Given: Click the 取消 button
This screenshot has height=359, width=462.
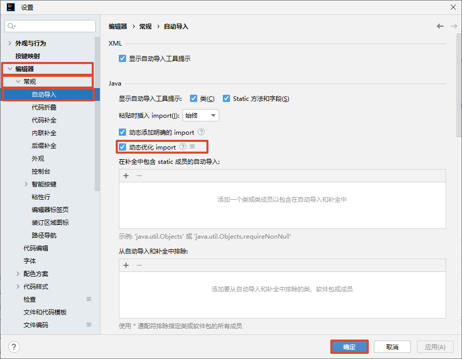Looking at the screenshot, I should (392, 347).
